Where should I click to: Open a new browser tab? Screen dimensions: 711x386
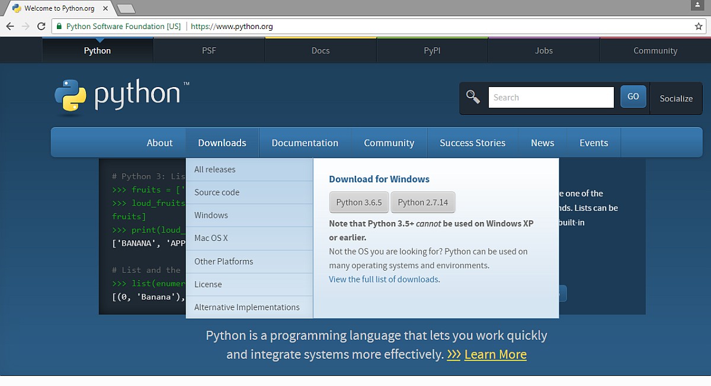click(x=126, y=8)
